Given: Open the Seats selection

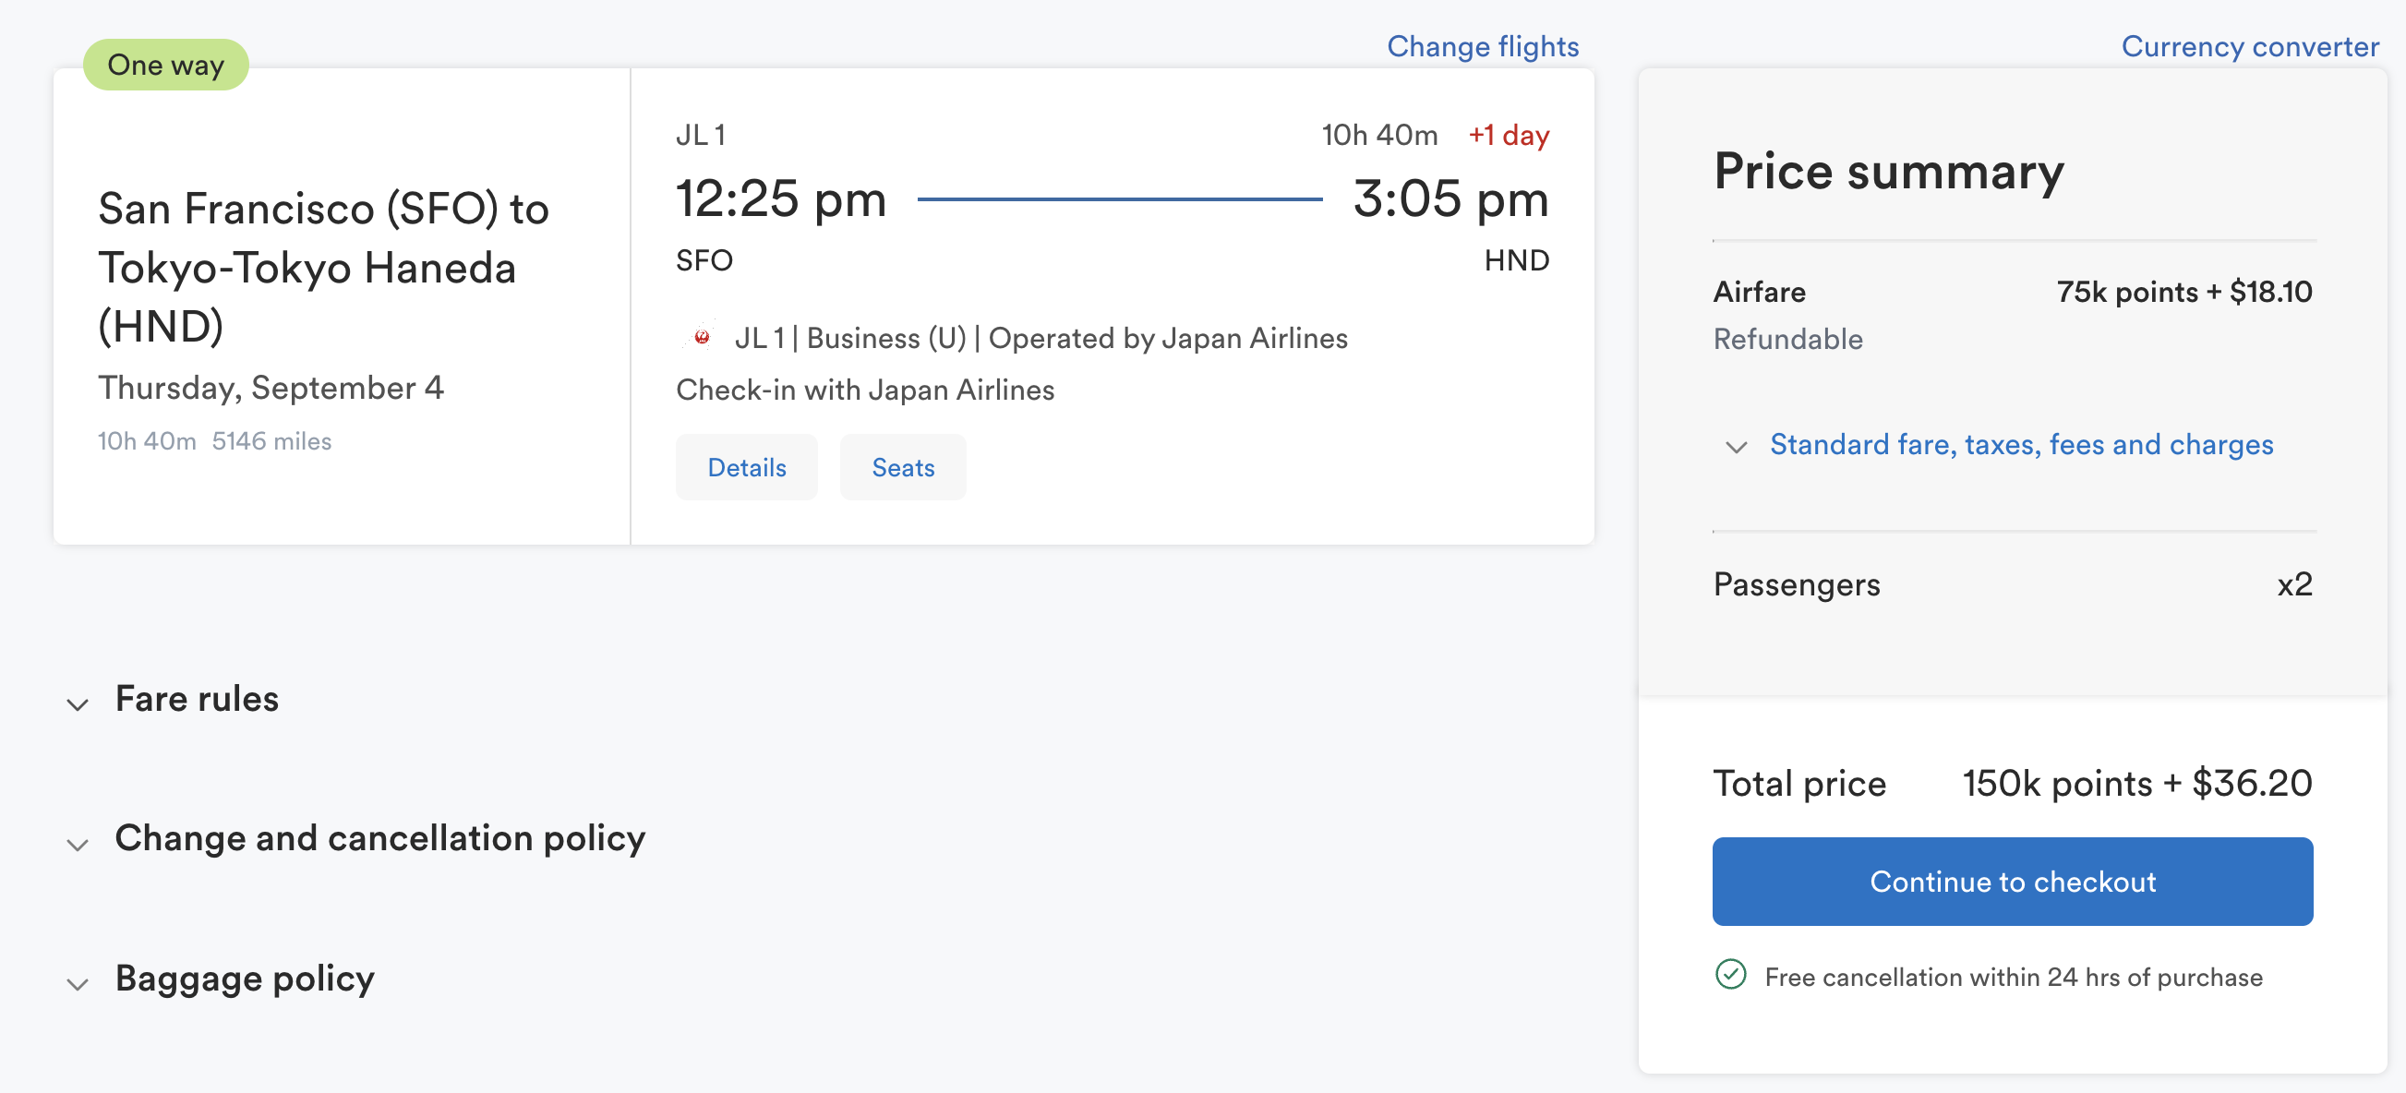Looking at the screenshot, I should (902, 467).
